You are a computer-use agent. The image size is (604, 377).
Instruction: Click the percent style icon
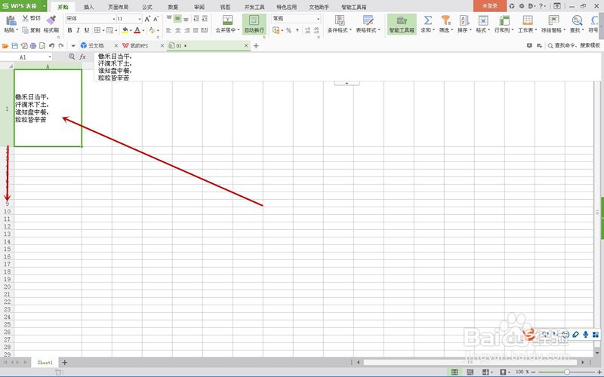288,30
